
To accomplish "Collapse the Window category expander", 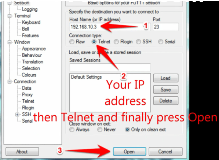I will click(x=10, y=42).
